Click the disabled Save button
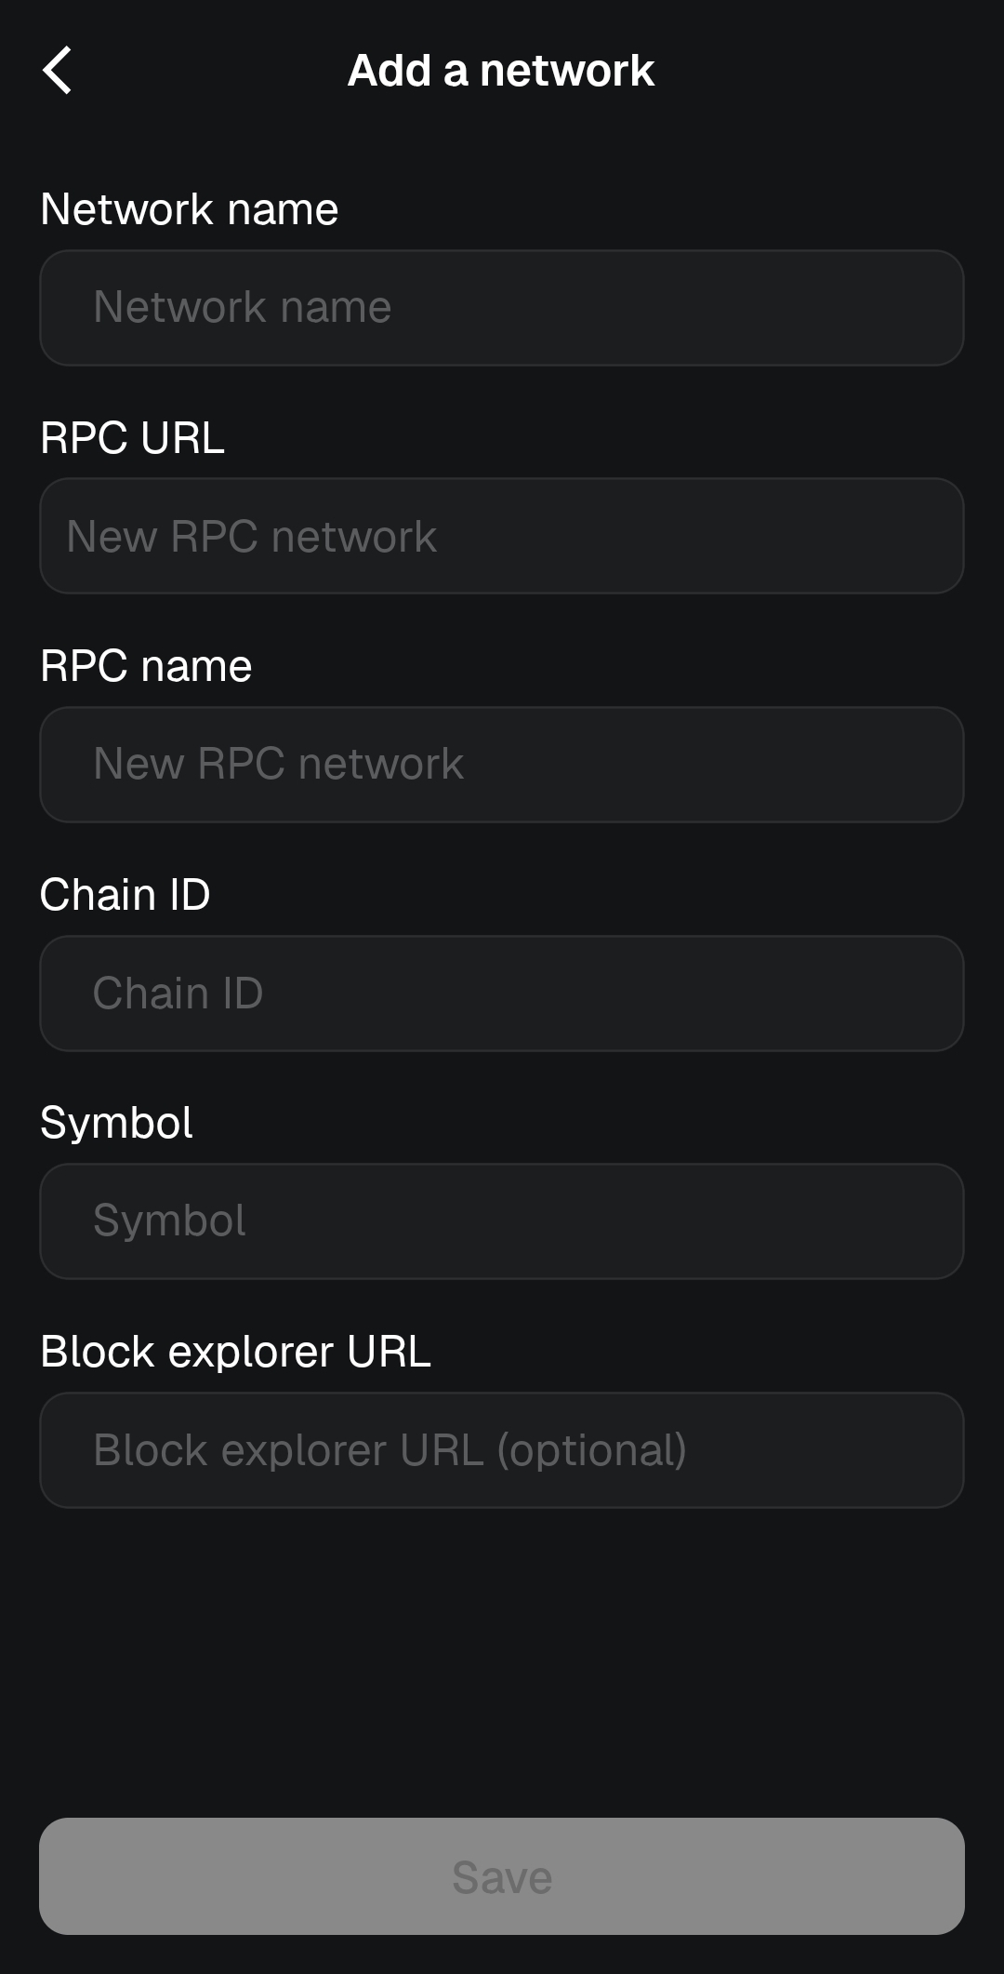Screen dimensions: 1004x1974 pyautogui.click(x=502, y=1876)
